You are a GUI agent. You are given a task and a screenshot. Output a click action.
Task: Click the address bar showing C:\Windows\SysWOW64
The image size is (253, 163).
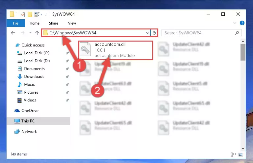[x=96, y=33]
